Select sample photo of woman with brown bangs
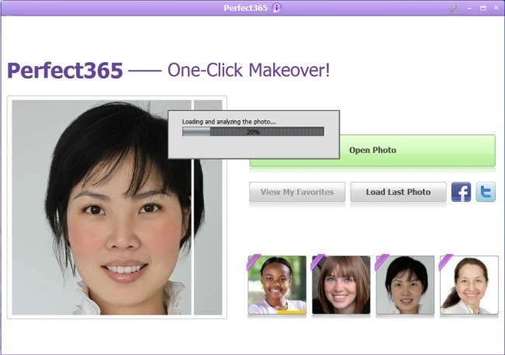This screenshot has width=505, height=355. point(341,285)
